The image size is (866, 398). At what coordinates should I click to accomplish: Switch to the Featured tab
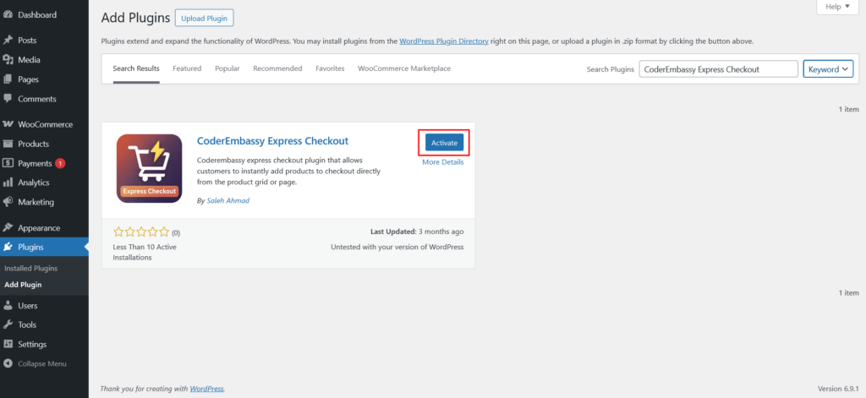tap(187, 68)
